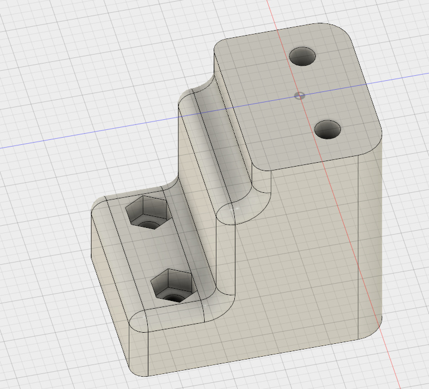Image resolution: width=429 pixels, height=389 pixels.
Task: Select the round bore inside the lower hex pocket
Action: coord(173,298)
